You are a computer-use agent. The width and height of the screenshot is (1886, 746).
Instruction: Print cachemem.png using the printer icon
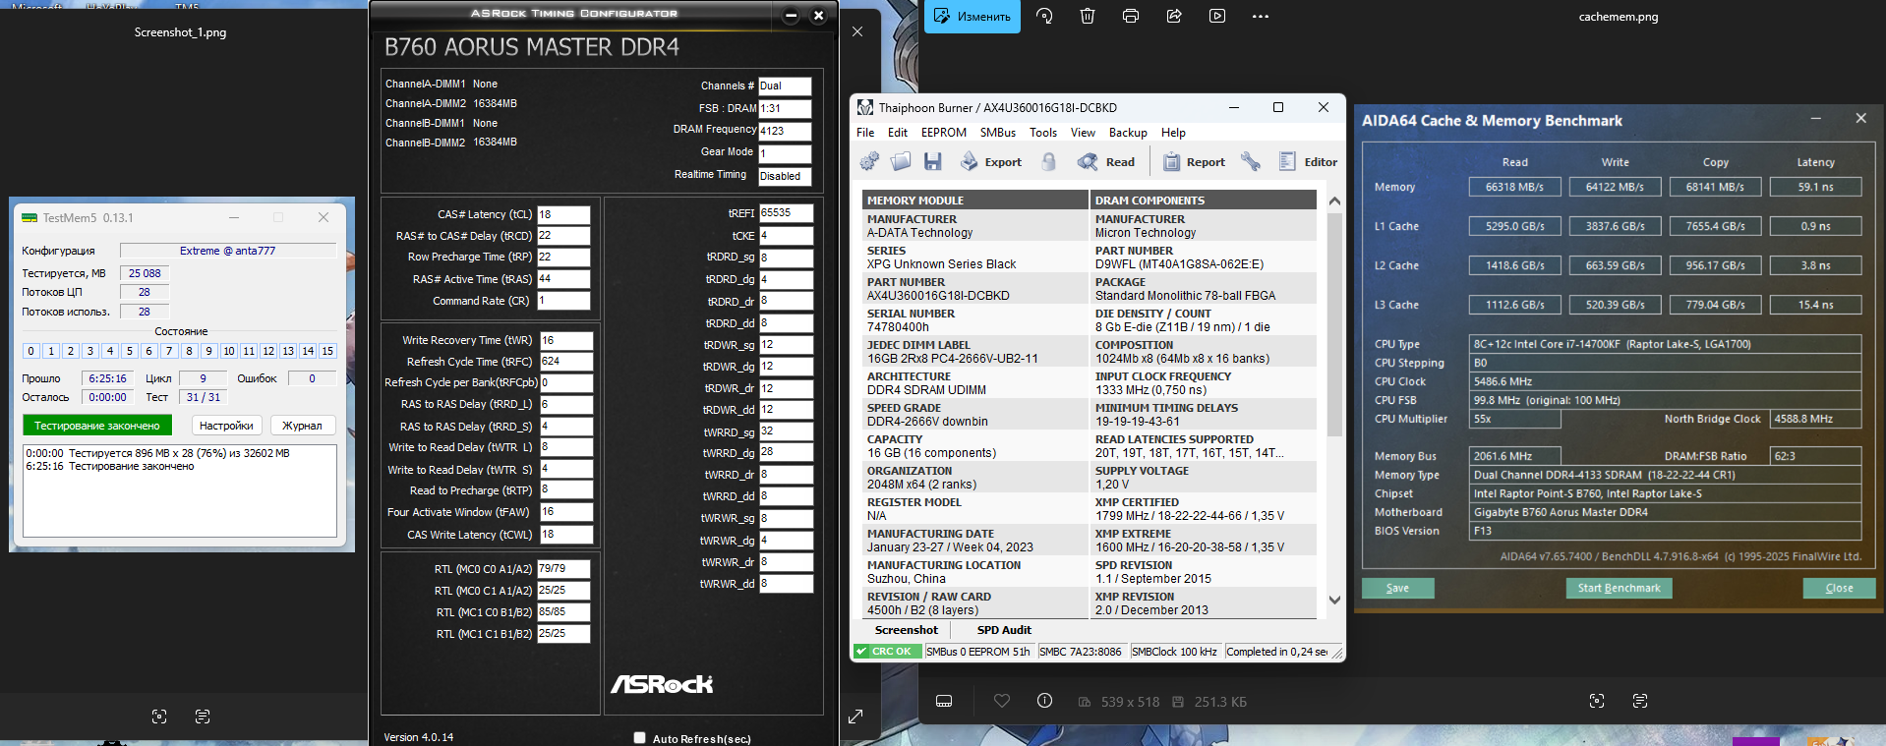(x=1131, y=16)
